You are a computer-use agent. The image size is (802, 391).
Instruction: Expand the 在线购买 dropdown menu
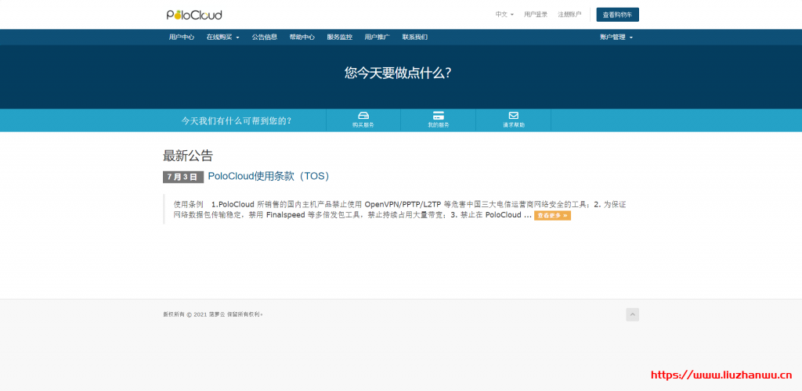point(222,37)
